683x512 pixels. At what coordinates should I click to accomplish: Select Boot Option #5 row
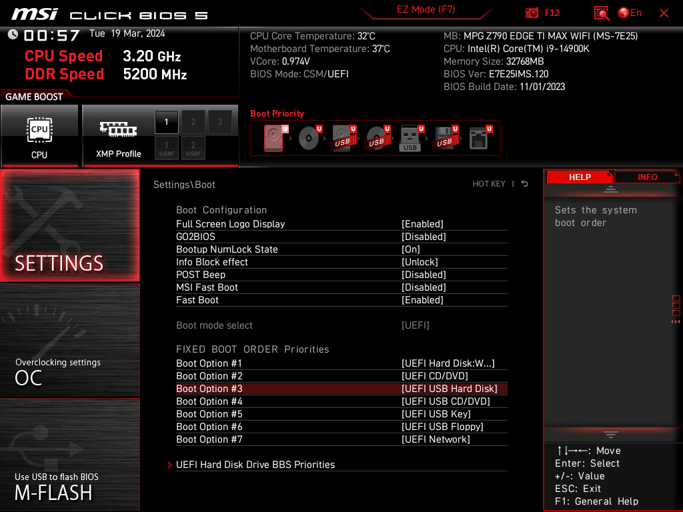coord(341,413)
